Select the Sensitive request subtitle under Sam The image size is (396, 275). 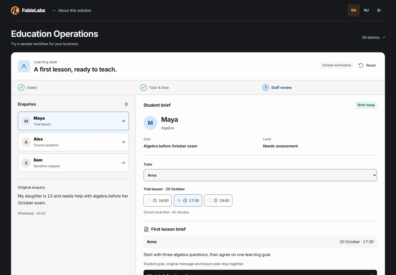(46, 166)
